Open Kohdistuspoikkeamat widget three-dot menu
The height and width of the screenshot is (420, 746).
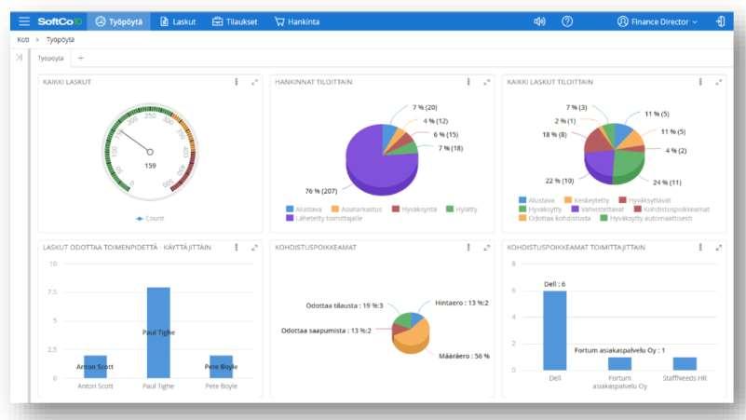[x=468, y=248]
